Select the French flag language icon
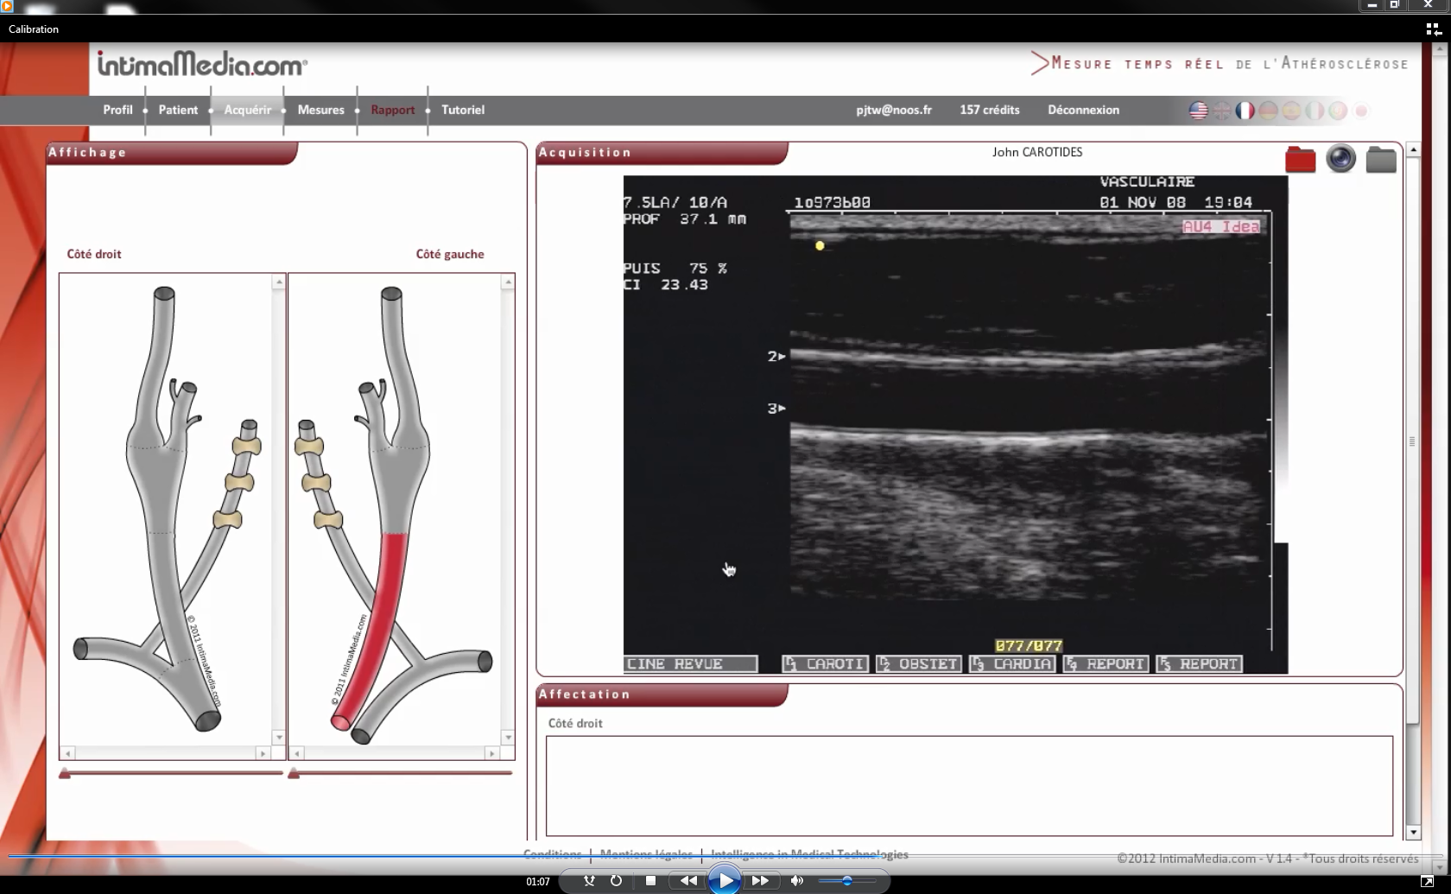 coord(1245,111)
